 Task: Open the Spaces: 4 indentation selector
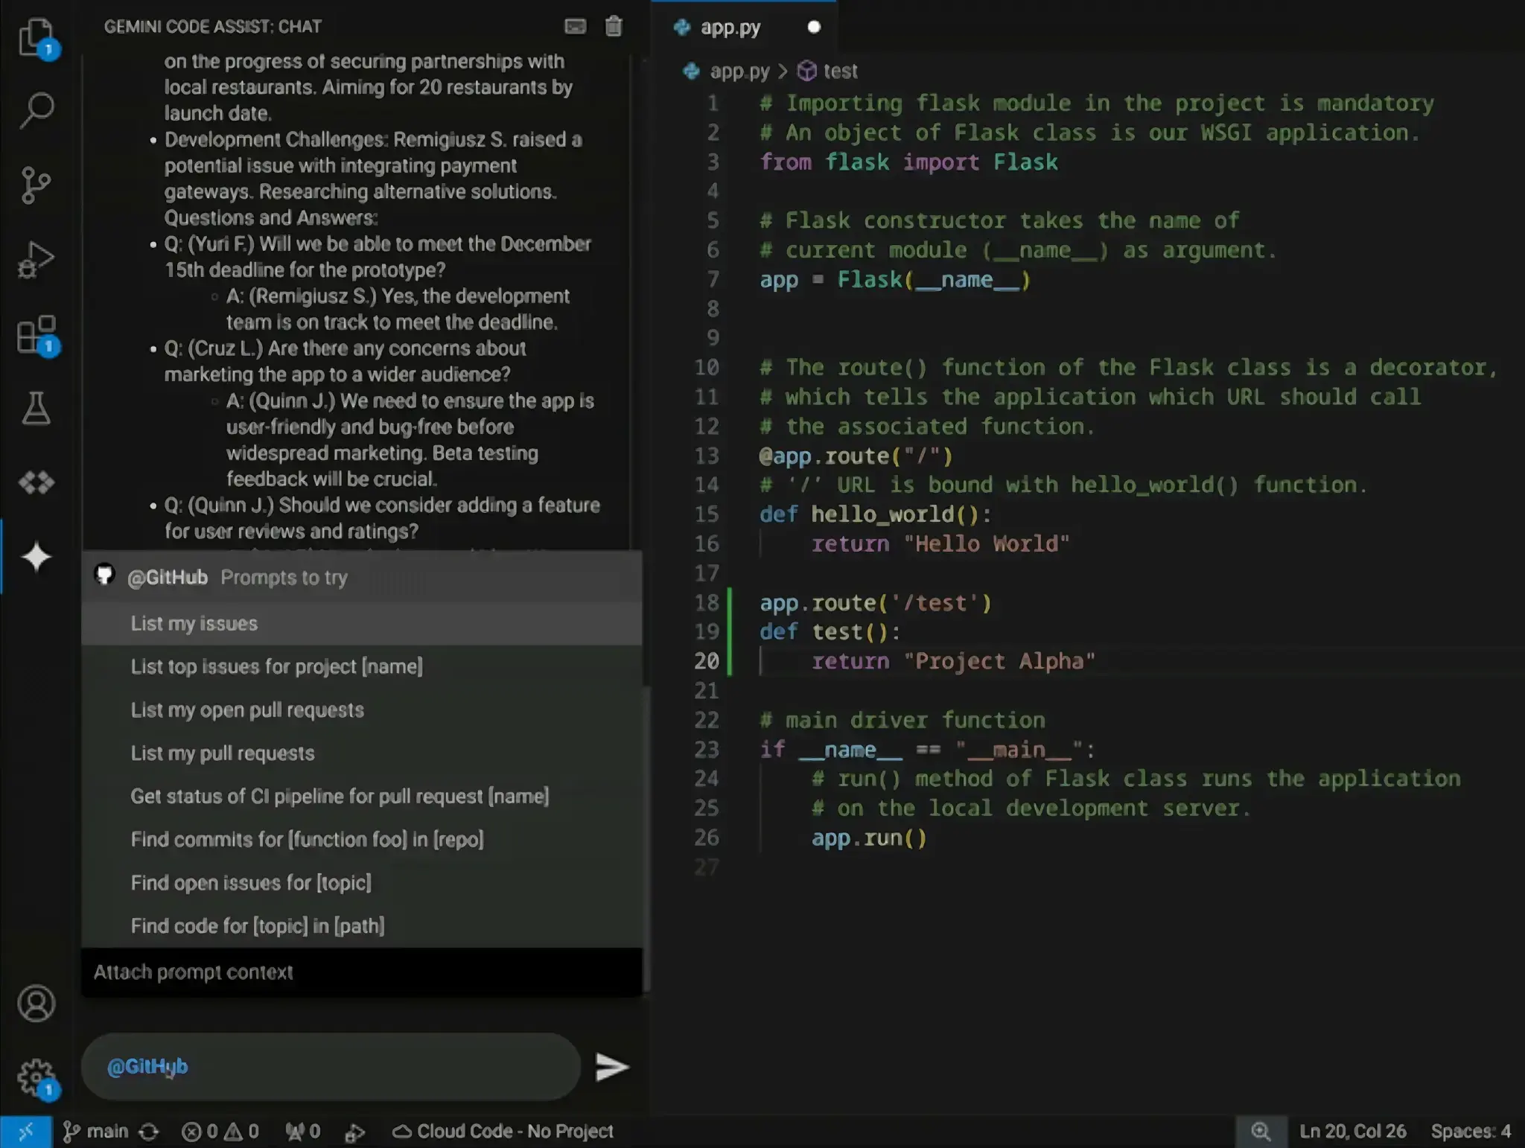tap(1470, 1132)
